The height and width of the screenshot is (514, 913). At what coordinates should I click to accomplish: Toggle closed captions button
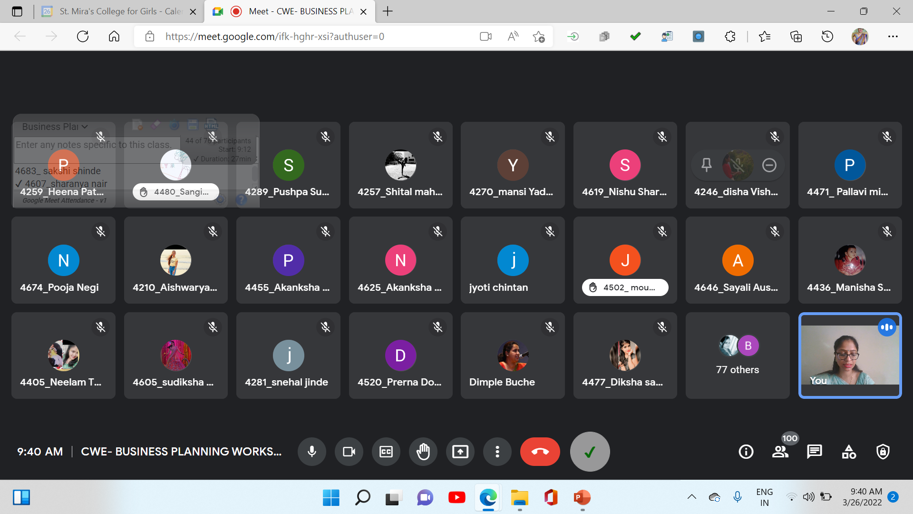click(386, 451)
